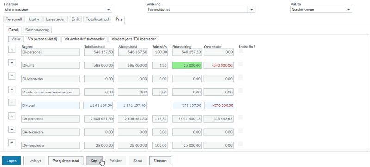Click Vis andre driftskostnader button

coord(85,39)
